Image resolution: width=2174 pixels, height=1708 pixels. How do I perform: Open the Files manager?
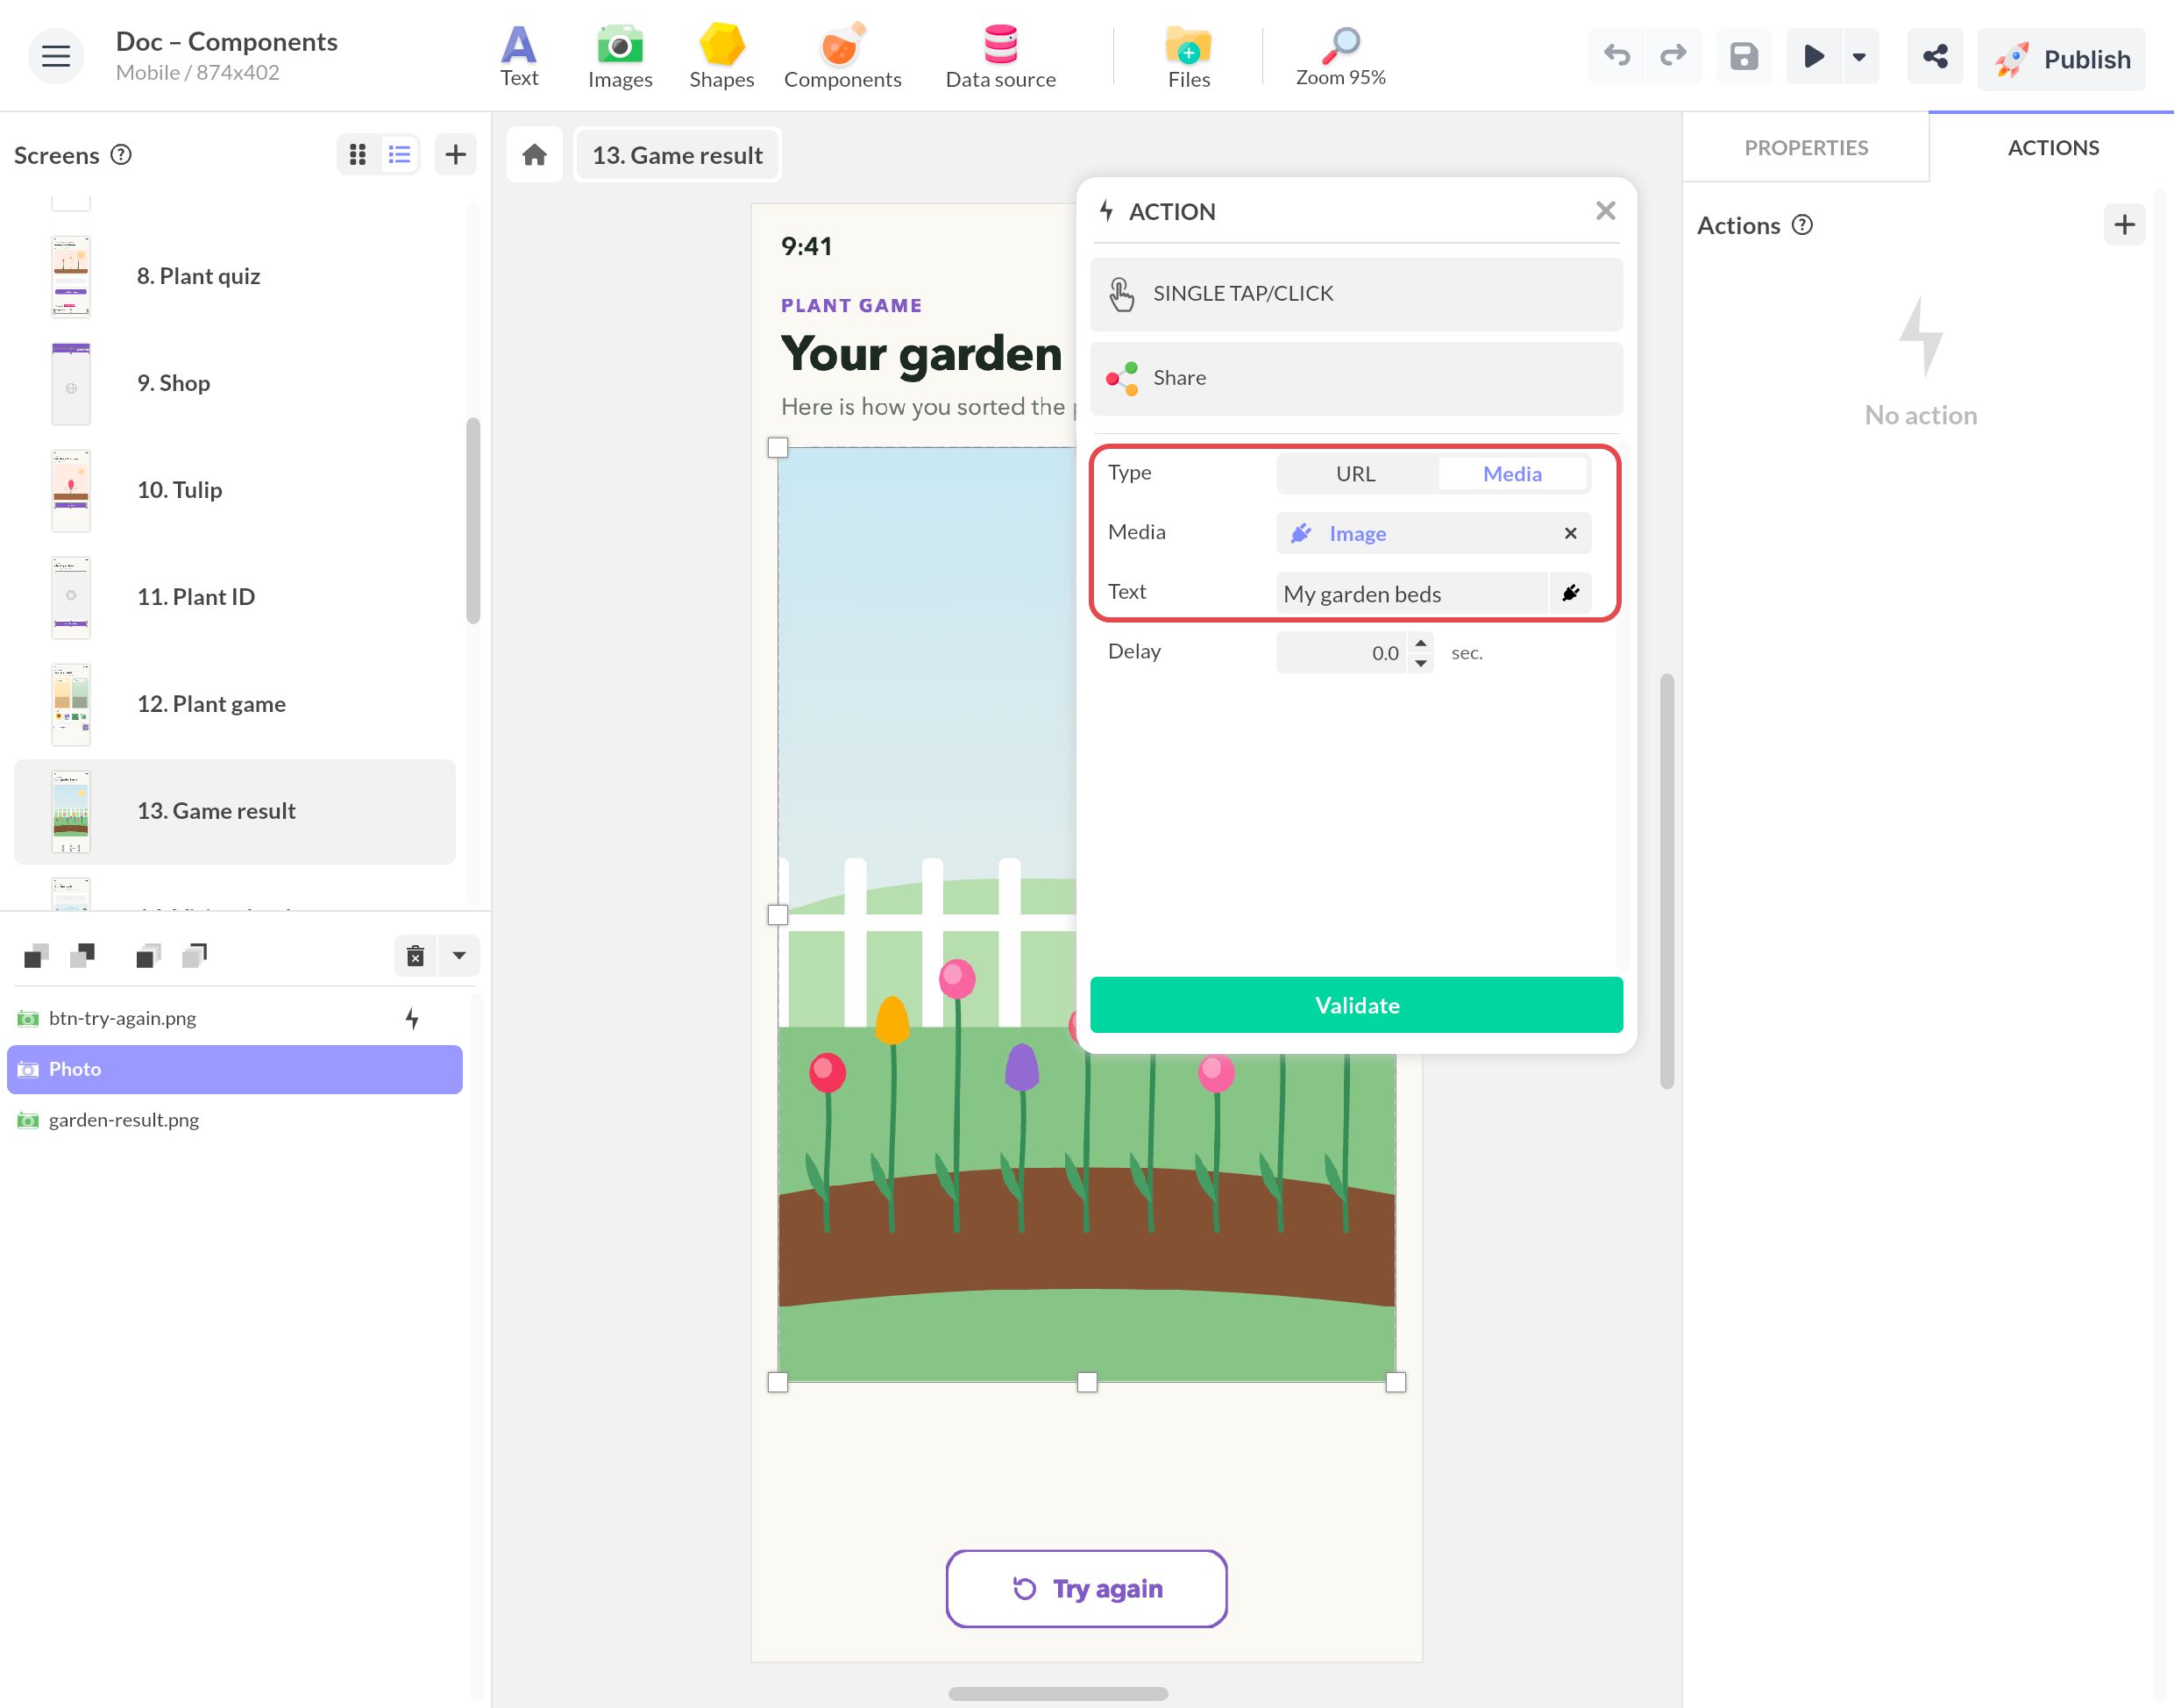tap(1189, 56)
